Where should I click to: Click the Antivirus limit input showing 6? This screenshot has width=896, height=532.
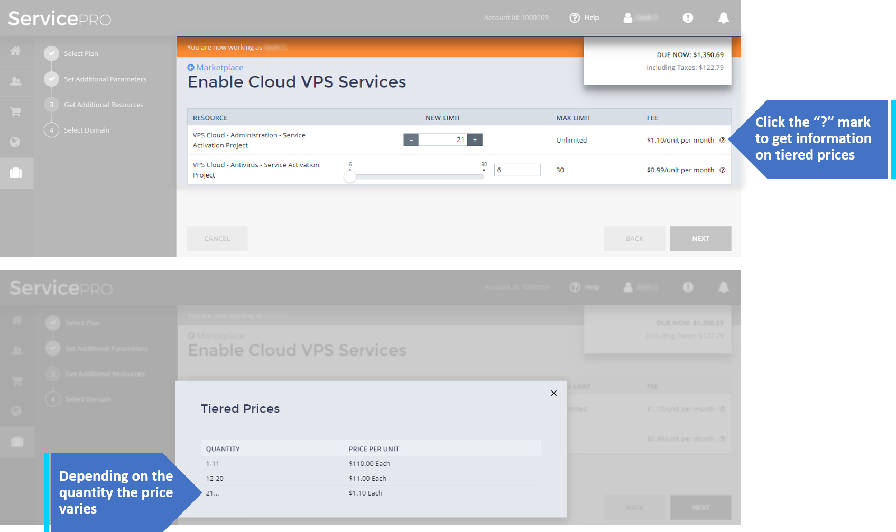(x=517, y=170)
